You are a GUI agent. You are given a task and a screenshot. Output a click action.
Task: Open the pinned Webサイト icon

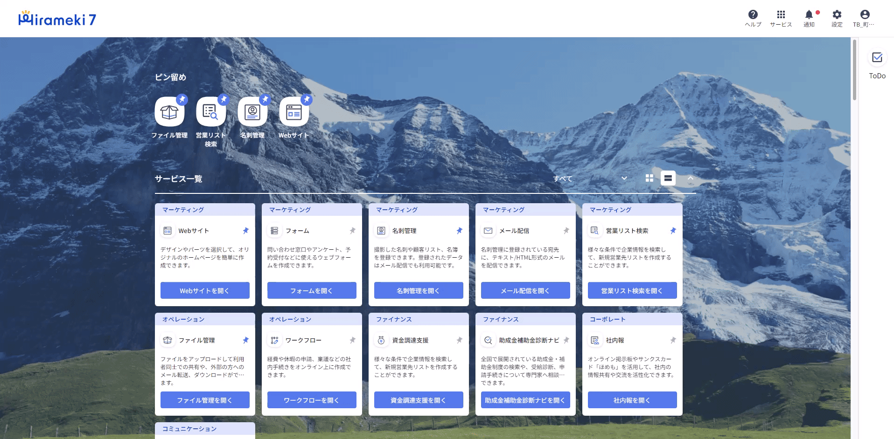[x=294, y=112]
